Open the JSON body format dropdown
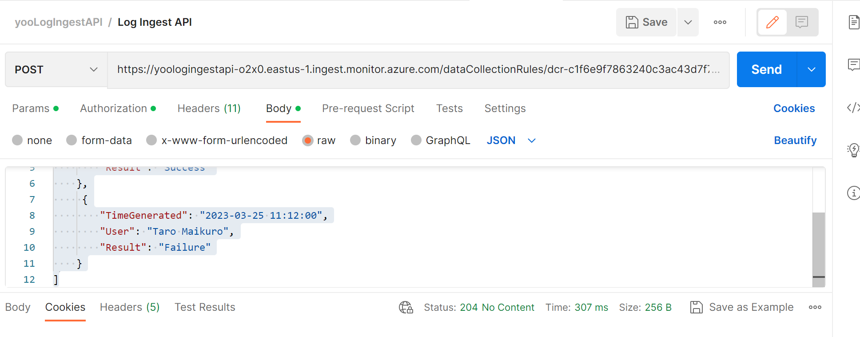860x337 pixels. (511, 140)
